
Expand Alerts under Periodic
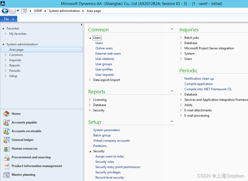[181, 105]
